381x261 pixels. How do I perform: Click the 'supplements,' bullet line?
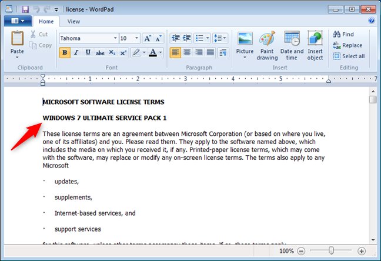(73, 198)
